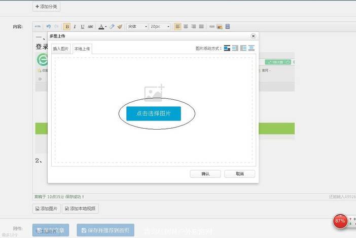Expand the font color dropdown arrow
Viewport: 356px width, 238px height.
click(106, 26)
